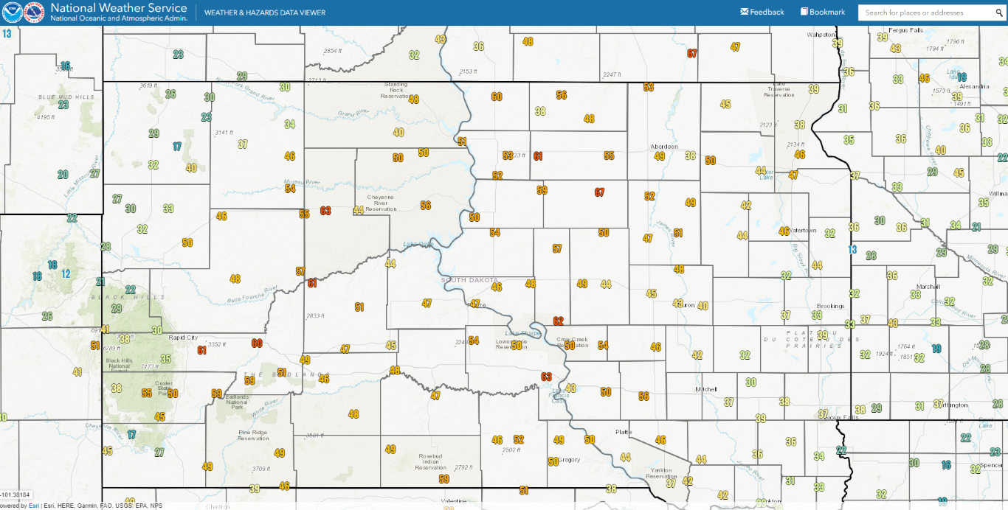Select the red 63 above Lake Francis Case
Viewport: 1008px width, 510px height.
547,377
